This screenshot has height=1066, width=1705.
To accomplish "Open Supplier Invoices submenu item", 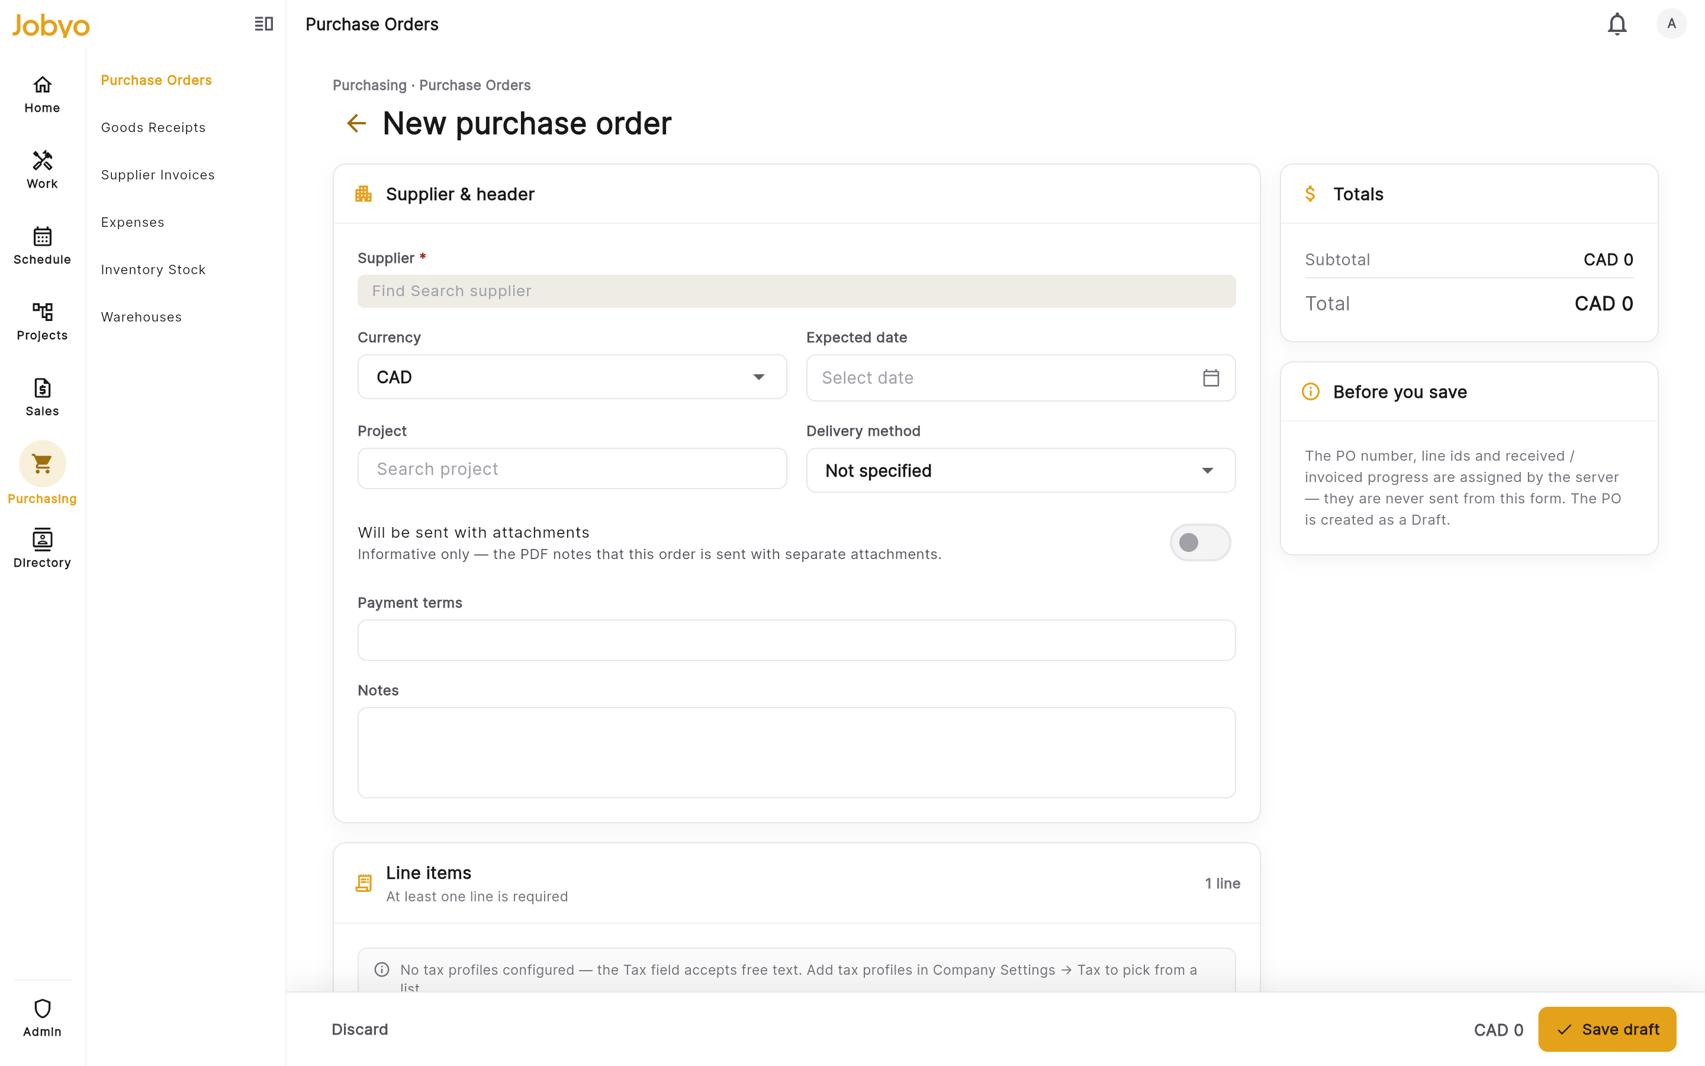I will pos(158,175).
